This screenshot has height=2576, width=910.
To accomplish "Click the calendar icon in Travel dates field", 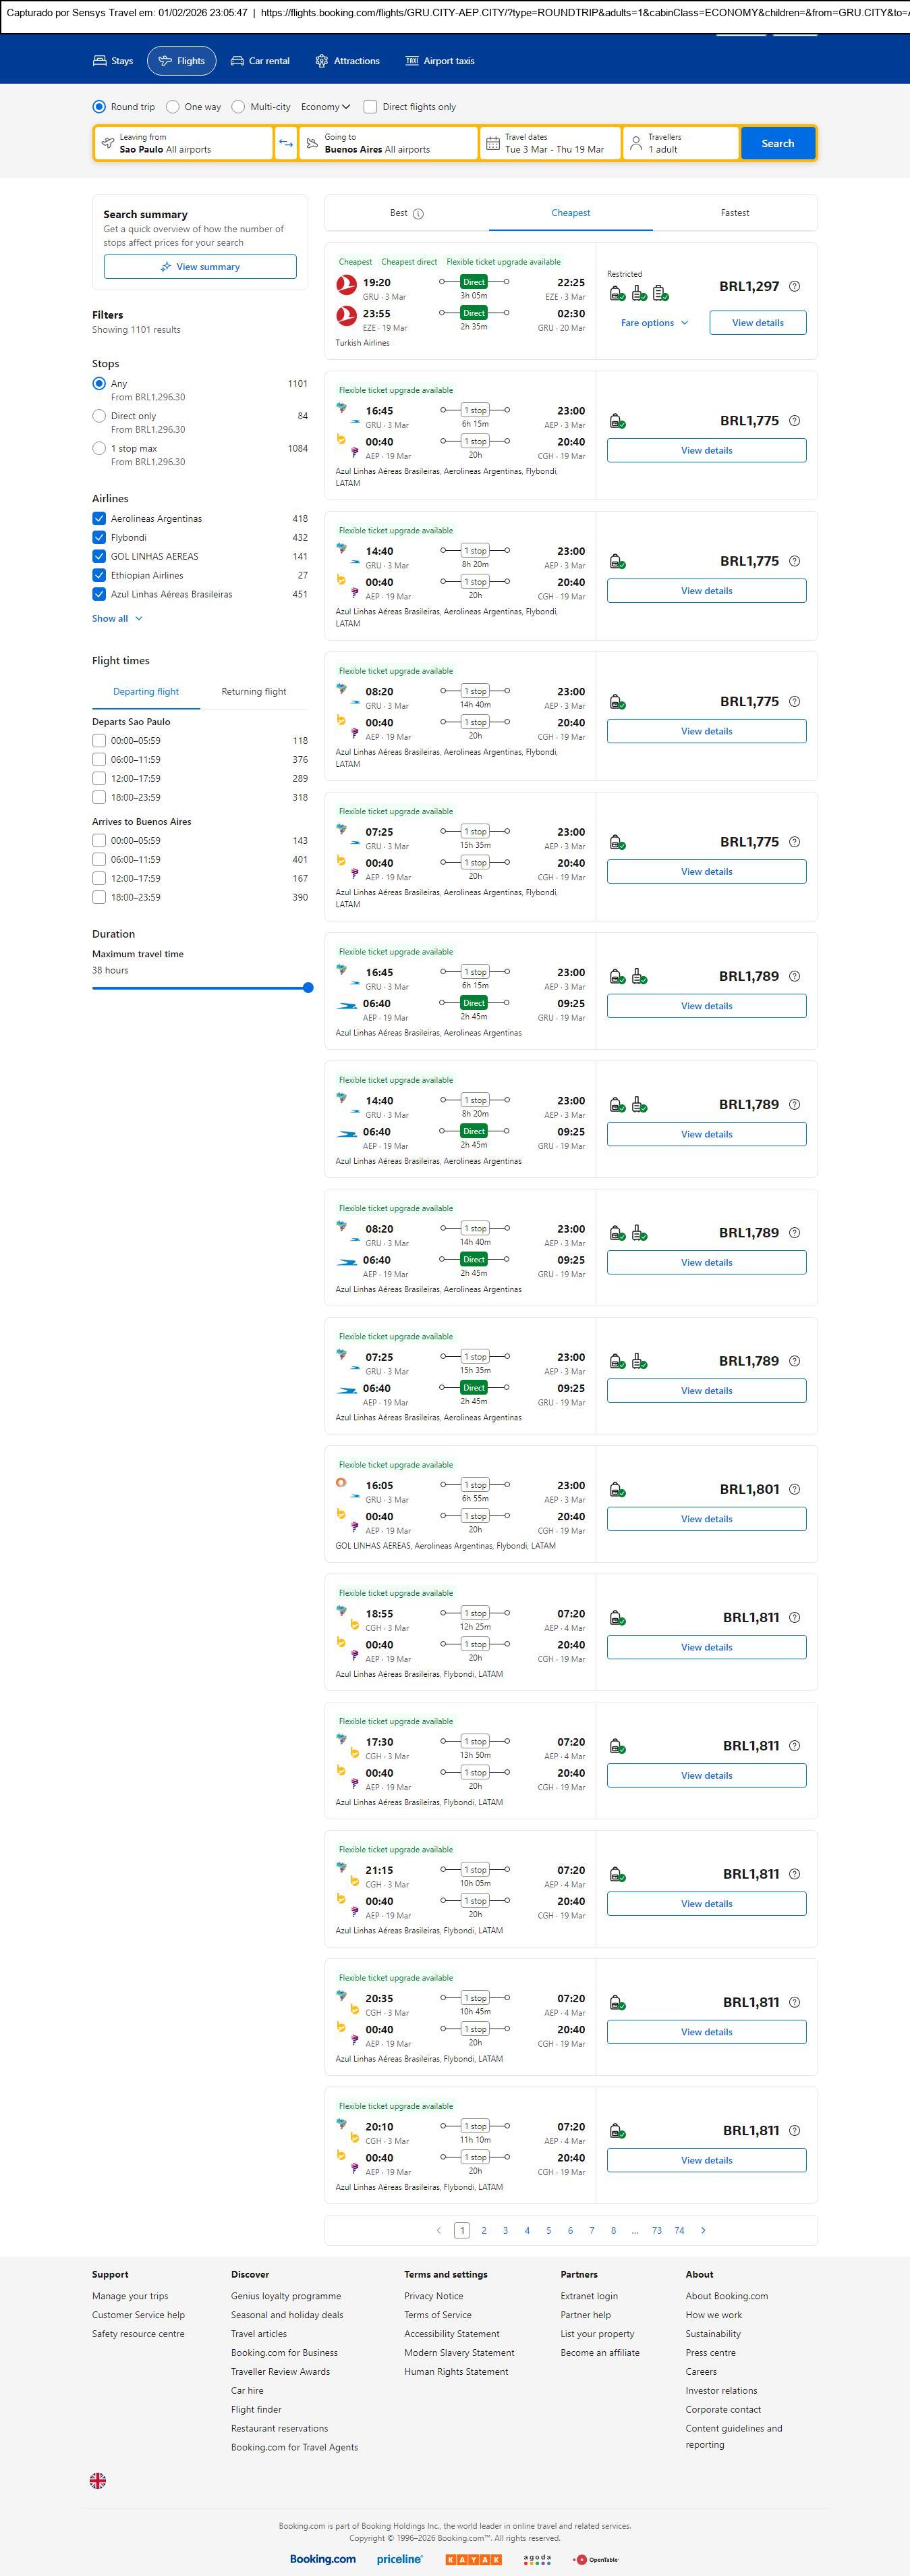I will point(492,143).
